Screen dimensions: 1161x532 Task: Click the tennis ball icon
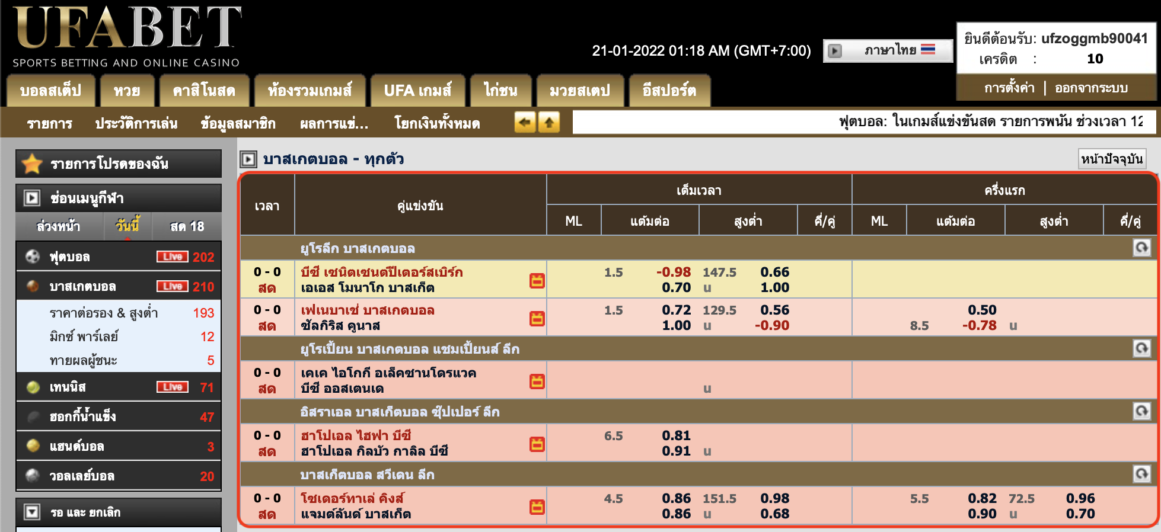click(33, 387)
